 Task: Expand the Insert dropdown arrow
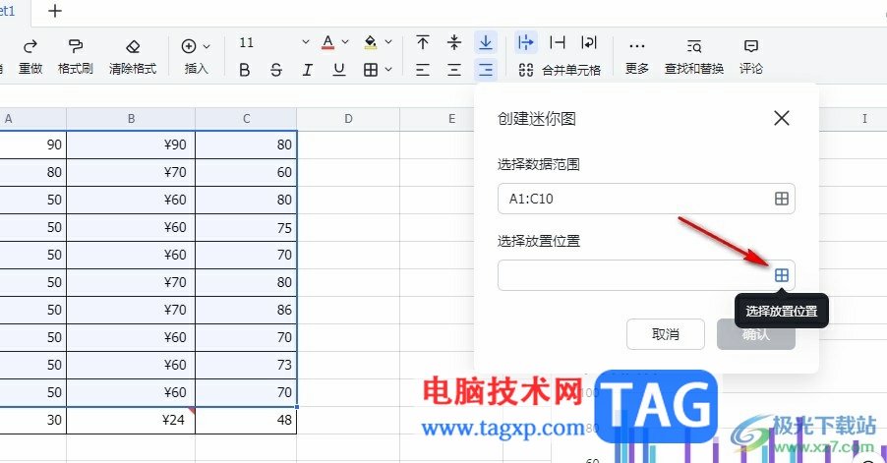point(207,46)
